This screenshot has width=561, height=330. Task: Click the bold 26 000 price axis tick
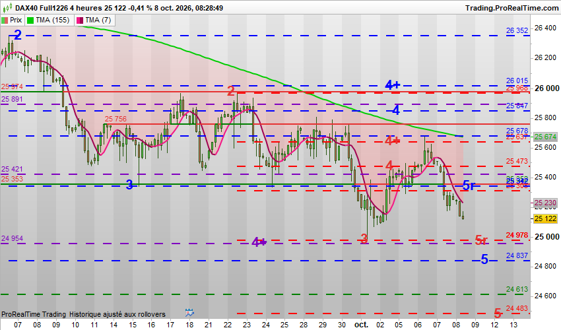coord(546,88)
